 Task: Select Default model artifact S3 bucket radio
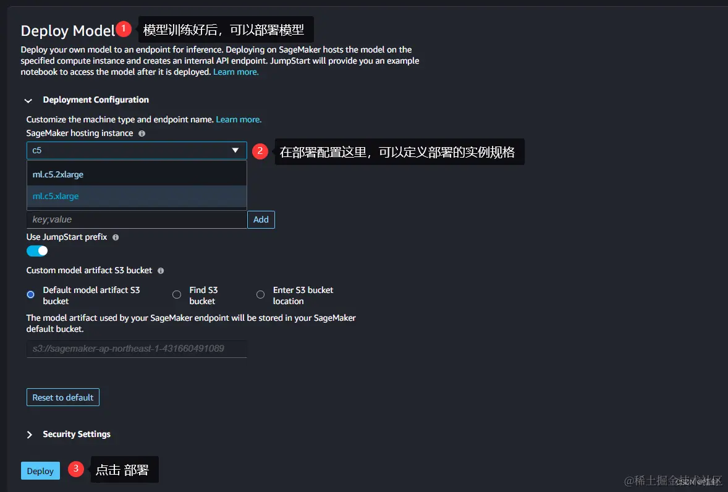31,295
